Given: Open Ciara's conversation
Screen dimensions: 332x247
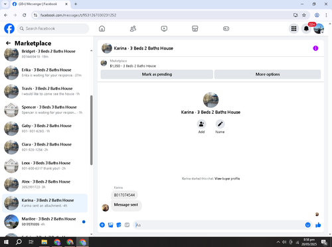Looking at the screenshot, I should (45, 147).
